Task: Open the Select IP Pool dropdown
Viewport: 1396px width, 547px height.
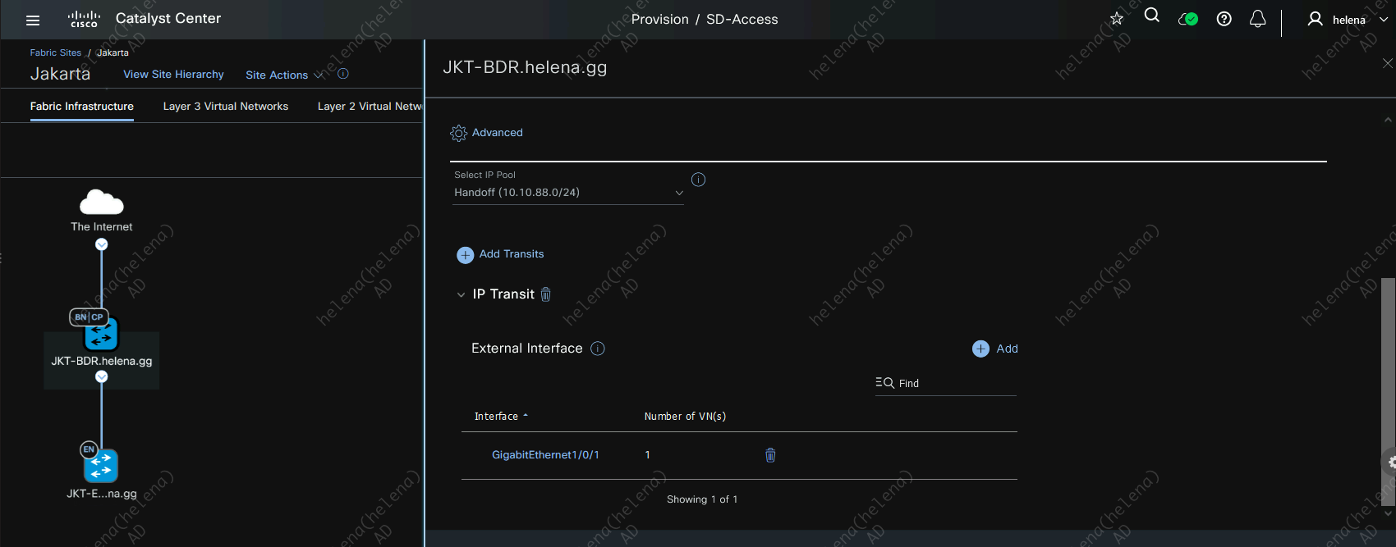Action: pos(567,193)
